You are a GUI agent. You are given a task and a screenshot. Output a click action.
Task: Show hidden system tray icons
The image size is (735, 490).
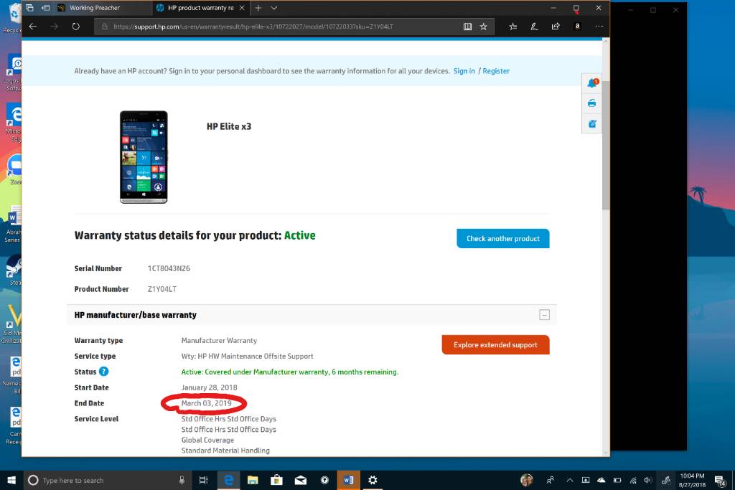coord(570,480)
